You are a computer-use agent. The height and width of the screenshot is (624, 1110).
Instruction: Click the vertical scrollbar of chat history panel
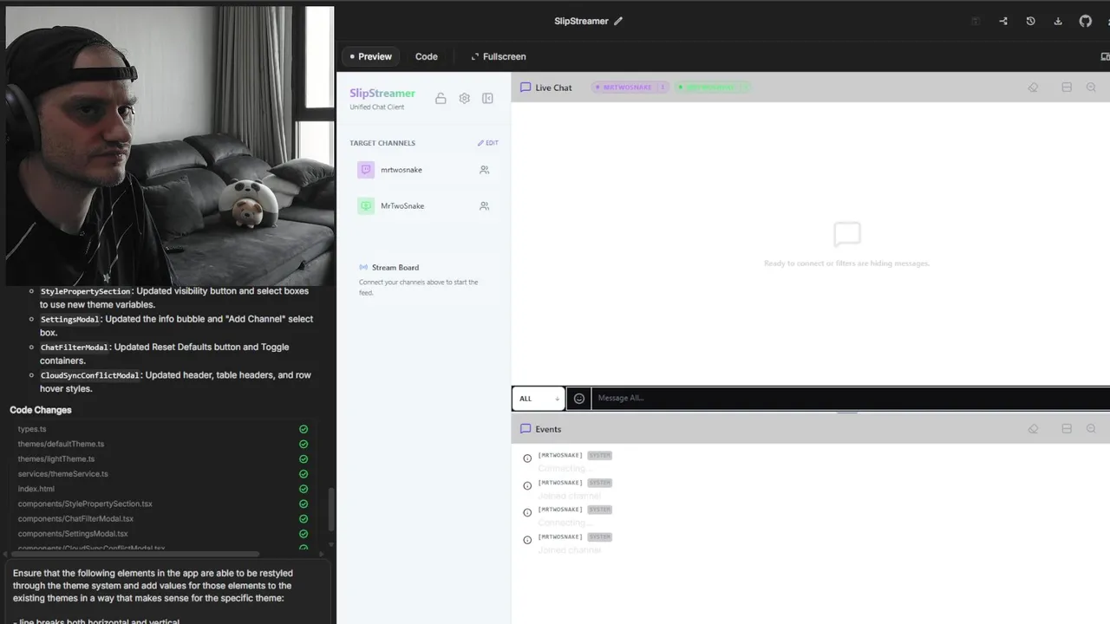click(x=330, y=511)
